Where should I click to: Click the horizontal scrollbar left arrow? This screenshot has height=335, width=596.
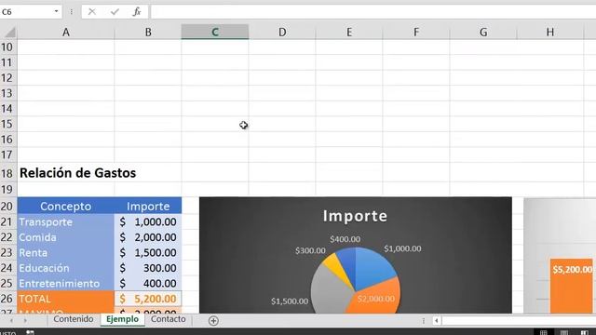[x=437, y=320]
